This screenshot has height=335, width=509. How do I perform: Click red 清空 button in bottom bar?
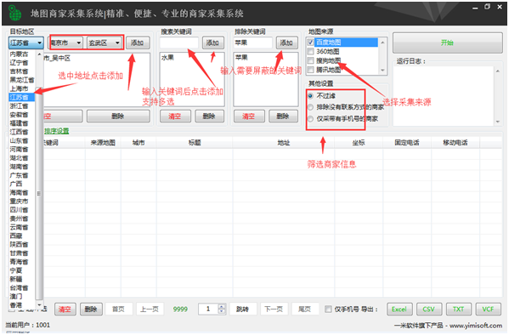tap(65, 309)
